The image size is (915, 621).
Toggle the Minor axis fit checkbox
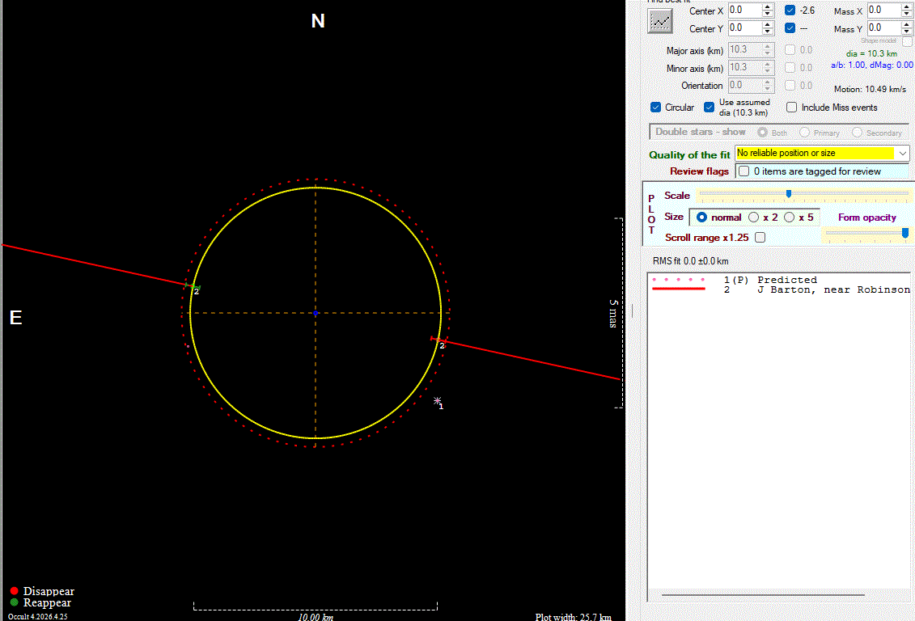click(790, 68)
